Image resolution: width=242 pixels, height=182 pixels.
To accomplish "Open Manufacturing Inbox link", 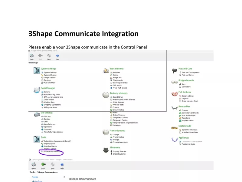I will point(52,94).
